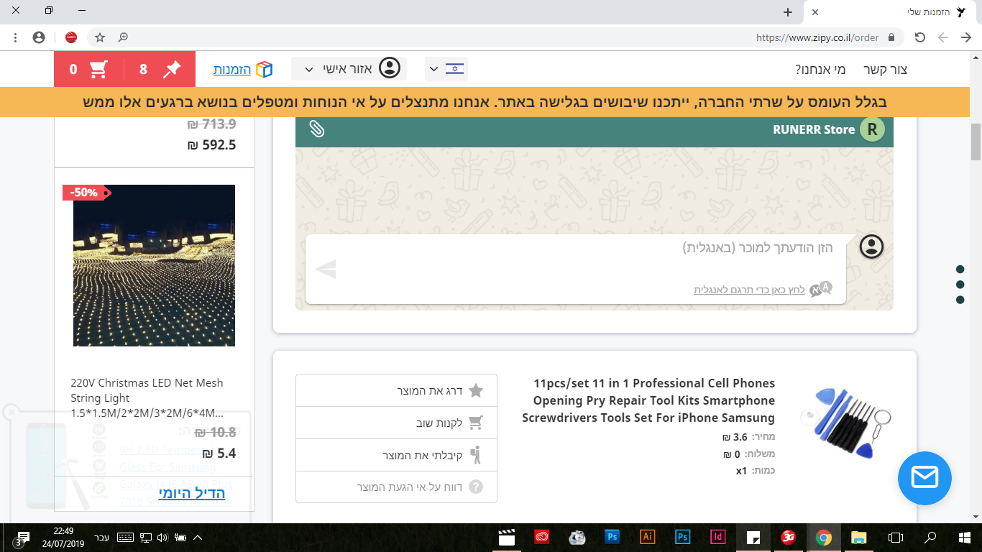982x552 pixels.
Task: Open Windows search from the taskbar
Action: (x=930, y=537)
